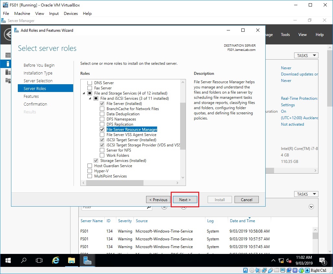Uncheck File Server Resource Manager checkbox
The image size is (333, 274).
(x=102, y=129)
